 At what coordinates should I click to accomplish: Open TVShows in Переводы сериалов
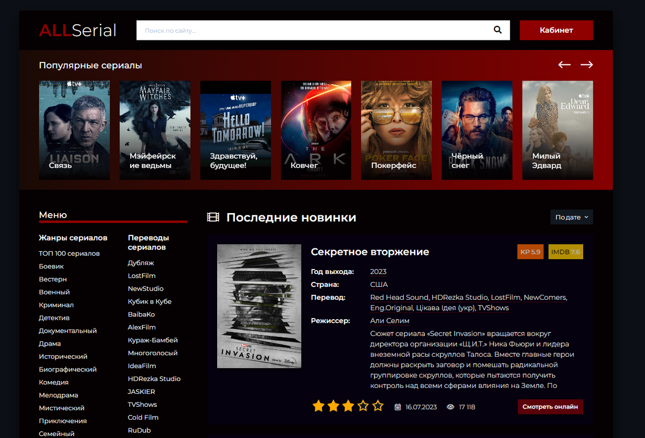tap(142, 405)
